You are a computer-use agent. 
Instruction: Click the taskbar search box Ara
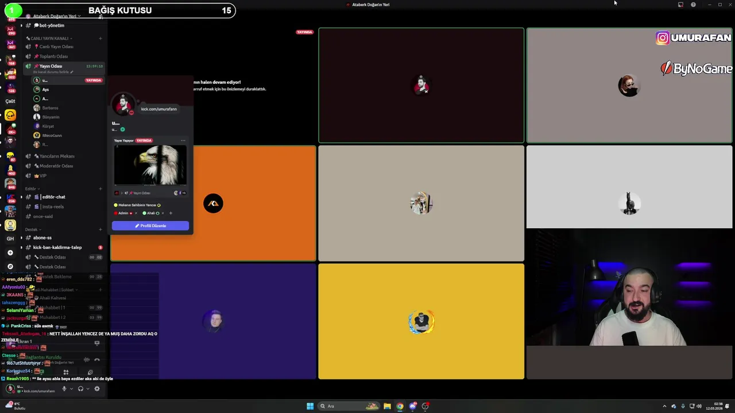pyautogui.click(x=349, y=406)
